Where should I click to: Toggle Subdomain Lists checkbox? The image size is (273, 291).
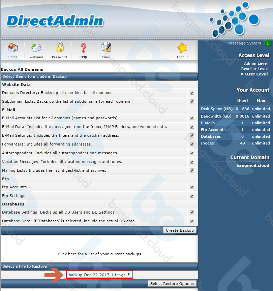point(192,101)
